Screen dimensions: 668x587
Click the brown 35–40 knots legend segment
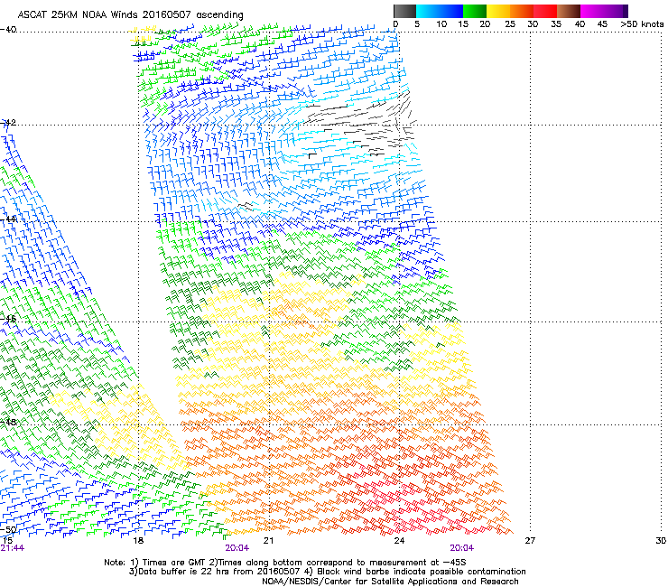pos(569,11)
